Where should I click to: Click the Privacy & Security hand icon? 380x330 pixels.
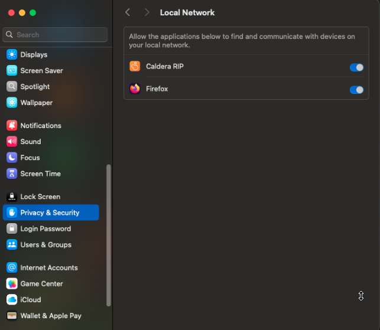tap(12, 213)
